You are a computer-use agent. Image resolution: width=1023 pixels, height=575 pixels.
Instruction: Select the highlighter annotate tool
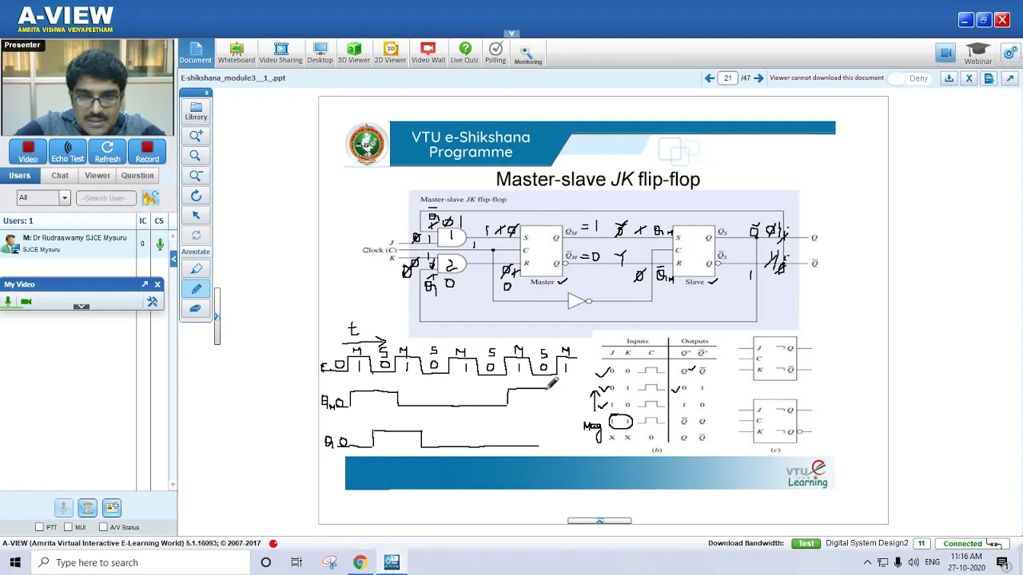(x=196, y=269)
